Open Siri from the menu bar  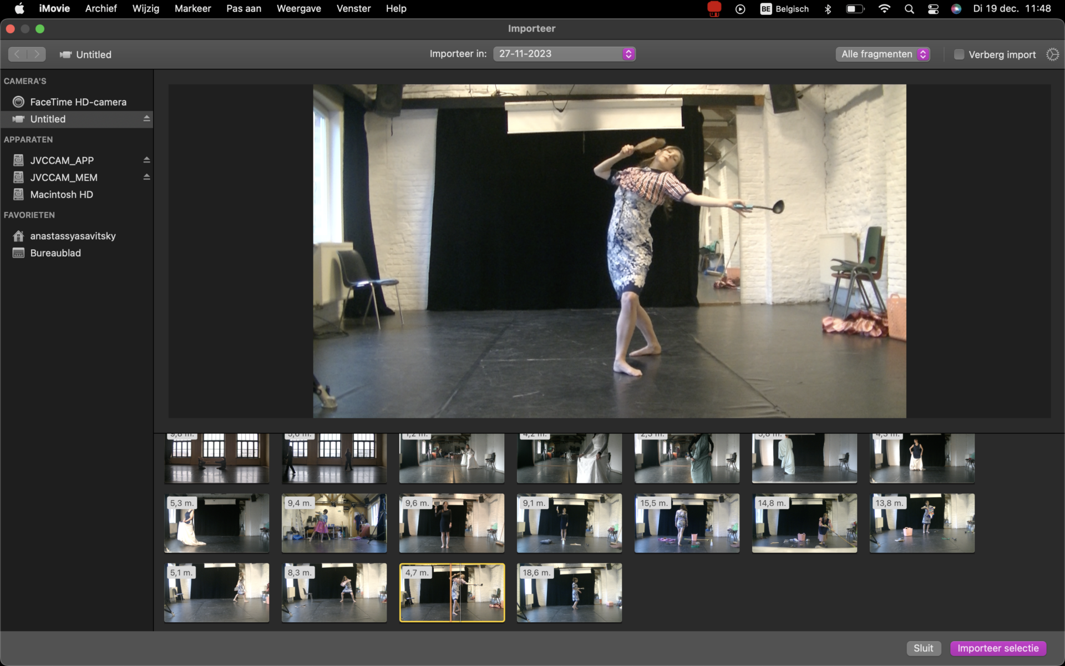[x=956, y=9]
